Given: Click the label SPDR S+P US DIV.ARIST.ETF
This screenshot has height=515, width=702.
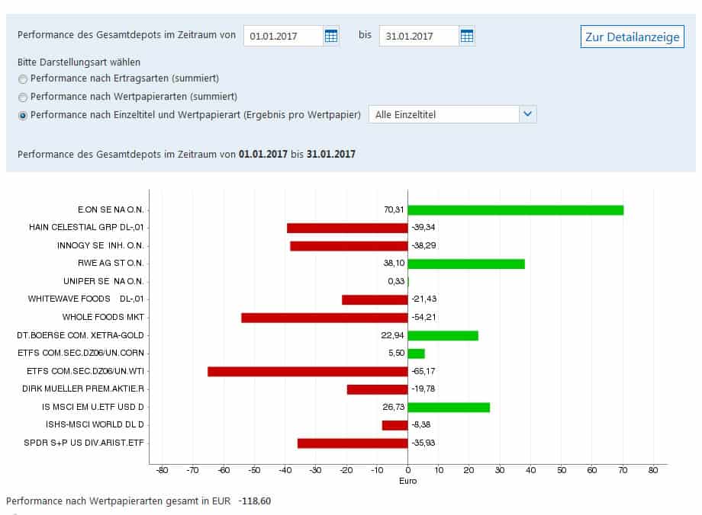Looking at the screenshot, I should [x=84, y=443].
